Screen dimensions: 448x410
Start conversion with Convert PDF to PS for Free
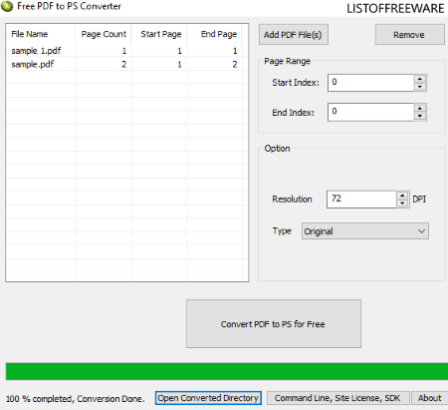coord(274,324)
